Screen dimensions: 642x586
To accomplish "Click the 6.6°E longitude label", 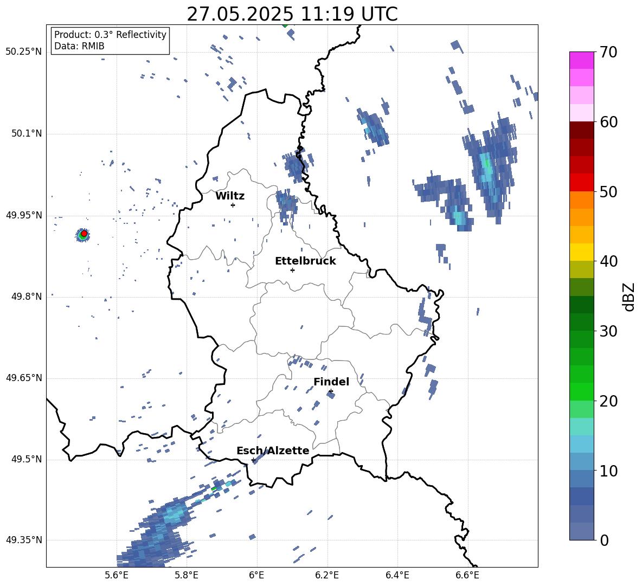I will point(467,575).
